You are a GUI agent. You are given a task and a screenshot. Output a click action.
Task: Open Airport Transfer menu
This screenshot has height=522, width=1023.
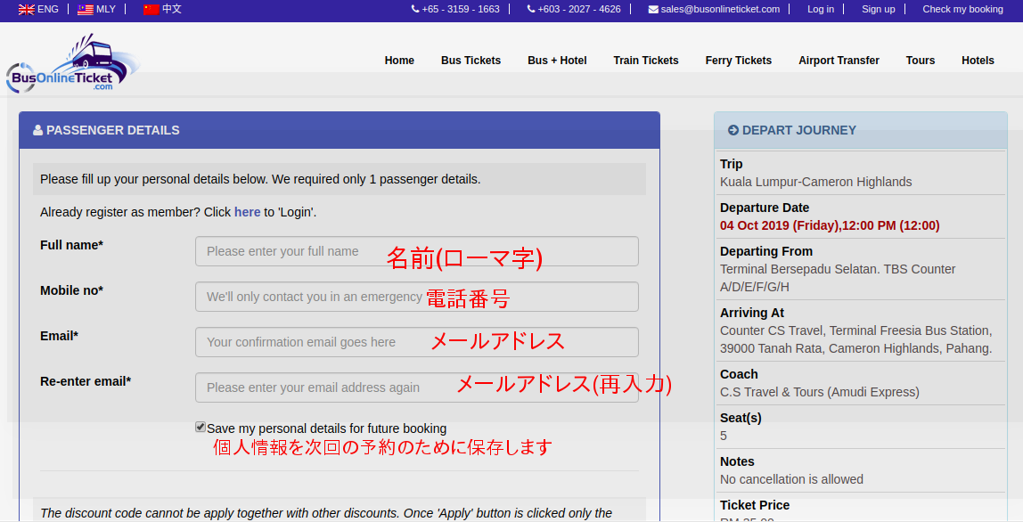839,61
